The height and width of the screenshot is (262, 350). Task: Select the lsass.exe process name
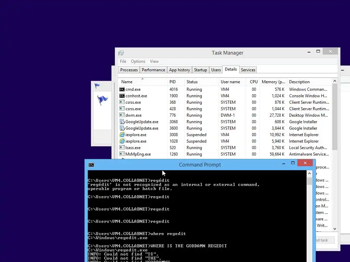[133, 147]
